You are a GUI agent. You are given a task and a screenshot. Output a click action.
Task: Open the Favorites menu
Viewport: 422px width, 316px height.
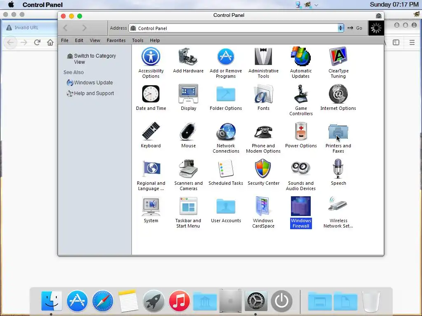[116, 40]
